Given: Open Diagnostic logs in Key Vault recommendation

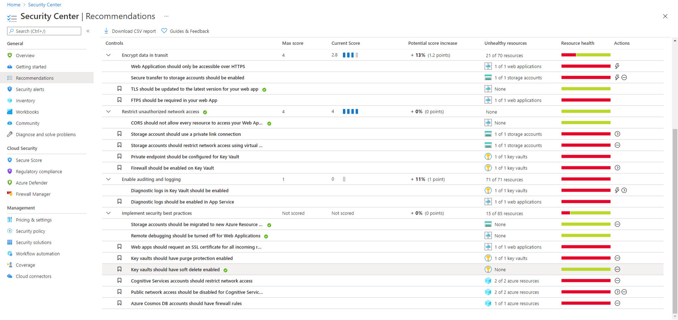Looking at the screenshot, I should 179,190.
